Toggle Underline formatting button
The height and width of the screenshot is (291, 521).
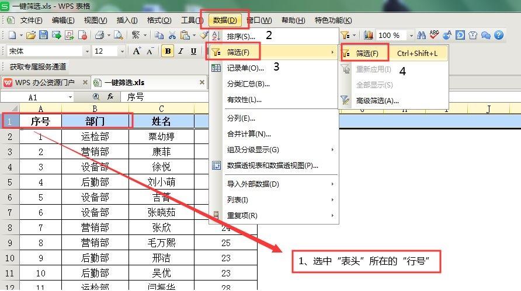click(193, 51)
